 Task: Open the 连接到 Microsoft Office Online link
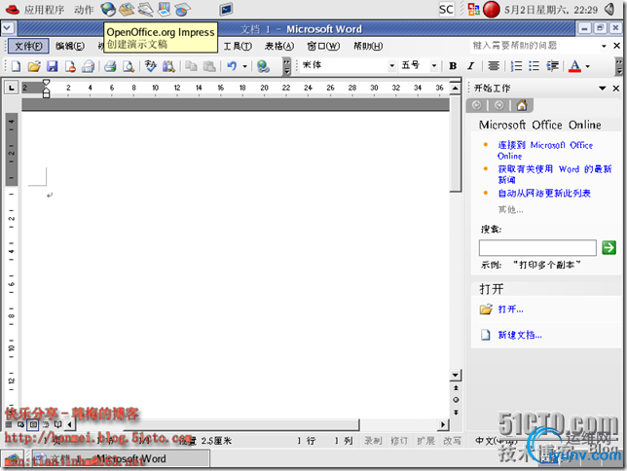click(x=545, y=150)
